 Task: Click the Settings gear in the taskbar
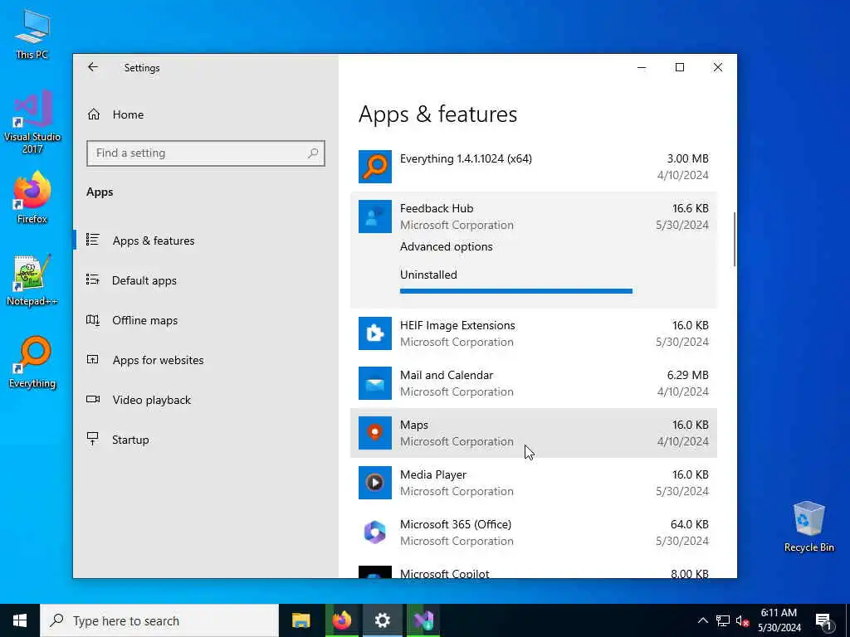click(382, 620)
